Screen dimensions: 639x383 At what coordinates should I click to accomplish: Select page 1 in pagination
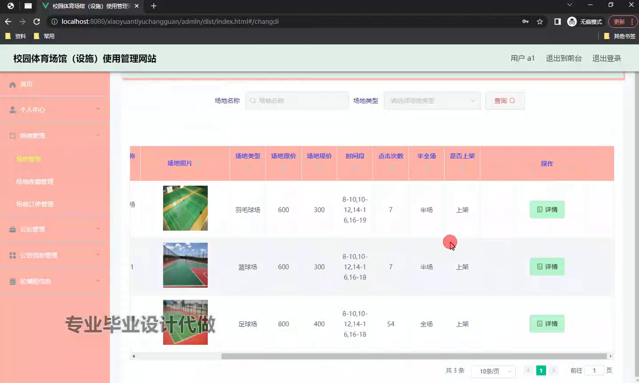(541, 371)
